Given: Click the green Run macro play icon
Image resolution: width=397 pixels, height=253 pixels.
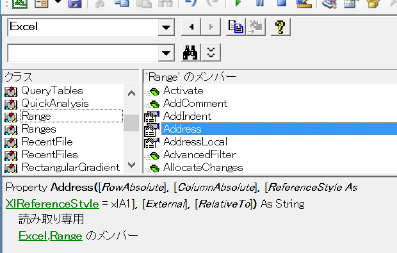Looking at the screenshot, I should tap(238, 3).
